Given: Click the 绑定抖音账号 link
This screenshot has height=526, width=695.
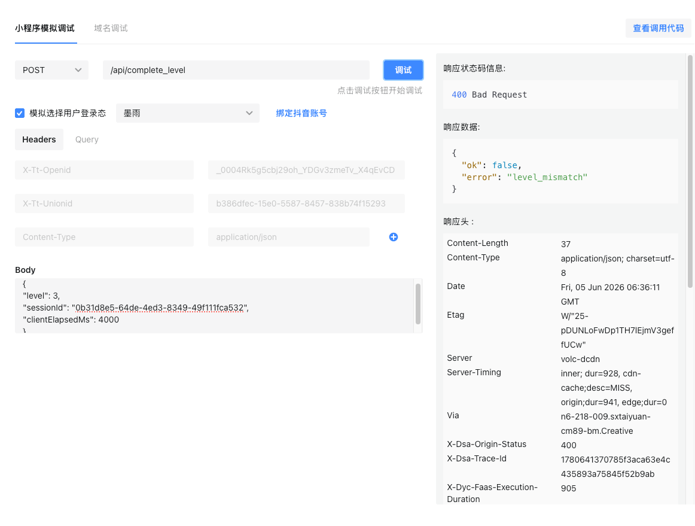Looking at the screenshot, I should (x=301, y=113).
